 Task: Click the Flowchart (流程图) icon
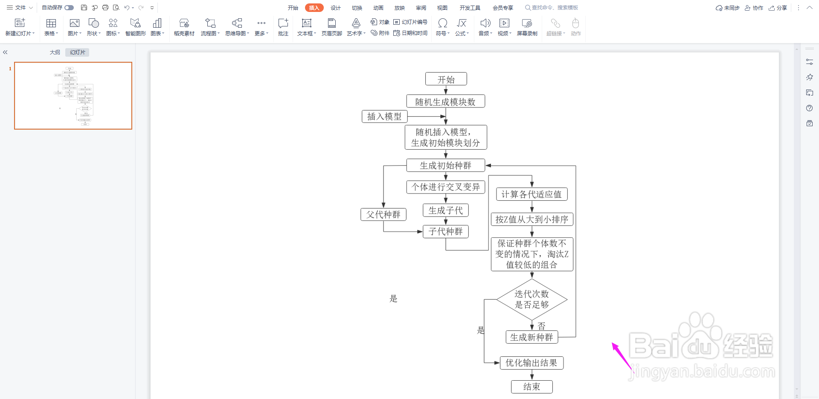pyautogui.click(x=210, y=23)
